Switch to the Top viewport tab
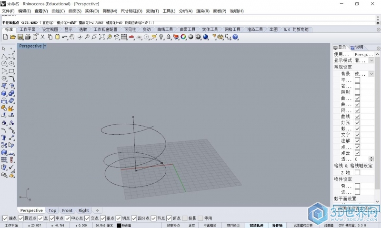The image size is (381, 228). click(52, 210)
